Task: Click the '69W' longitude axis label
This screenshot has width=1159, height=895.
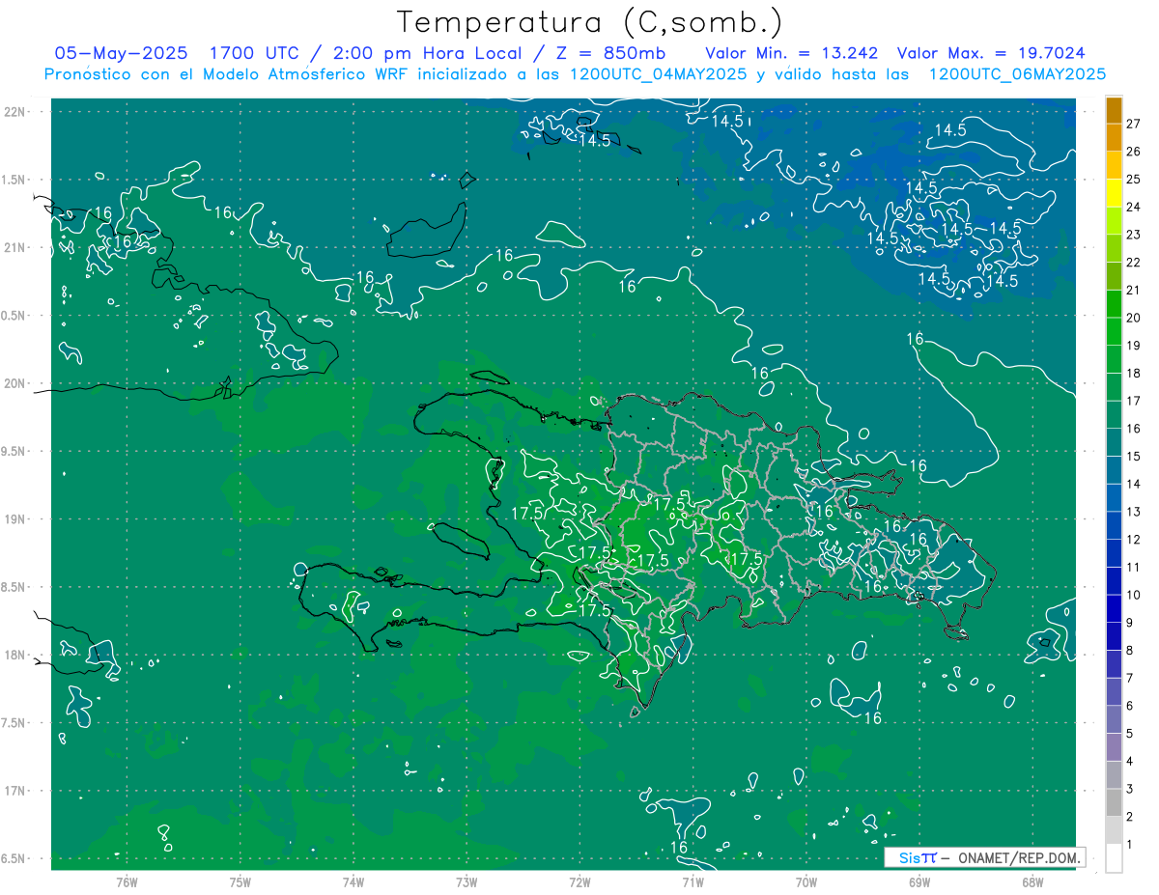Action: [x=919, y=882]
